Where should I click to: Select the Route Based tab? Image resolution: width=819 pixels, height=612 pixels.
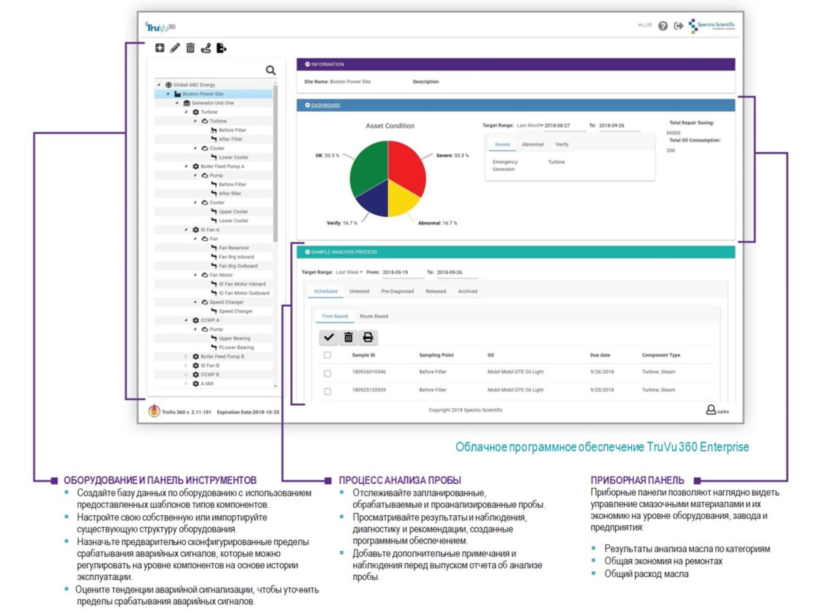click(373, 316)
